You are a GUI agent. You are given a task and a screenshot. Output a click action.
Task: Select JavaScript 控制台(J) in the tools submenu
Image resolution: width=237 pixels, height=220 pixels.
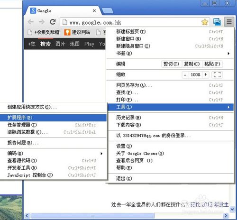tap(53, 175)
